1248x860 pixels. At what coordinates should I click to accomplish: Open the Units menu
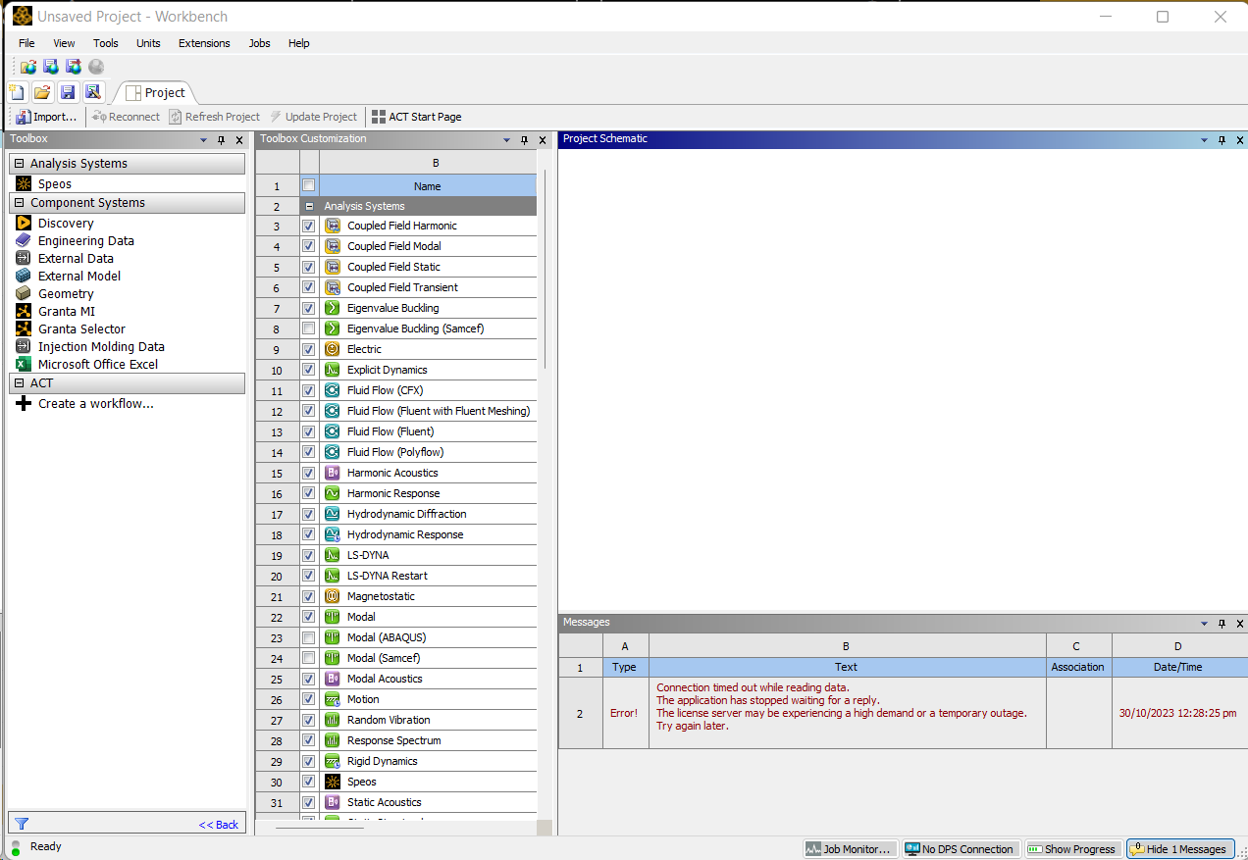[148, 43]
